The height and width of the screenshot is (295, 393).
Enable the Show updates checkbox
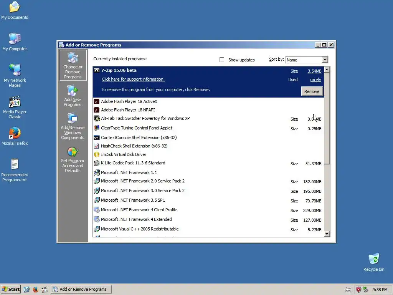tap(221, 60)
